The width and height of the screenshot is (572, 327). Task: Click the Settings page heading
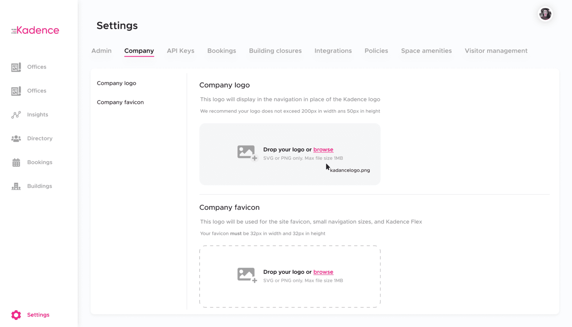click(x=117, y=26)
